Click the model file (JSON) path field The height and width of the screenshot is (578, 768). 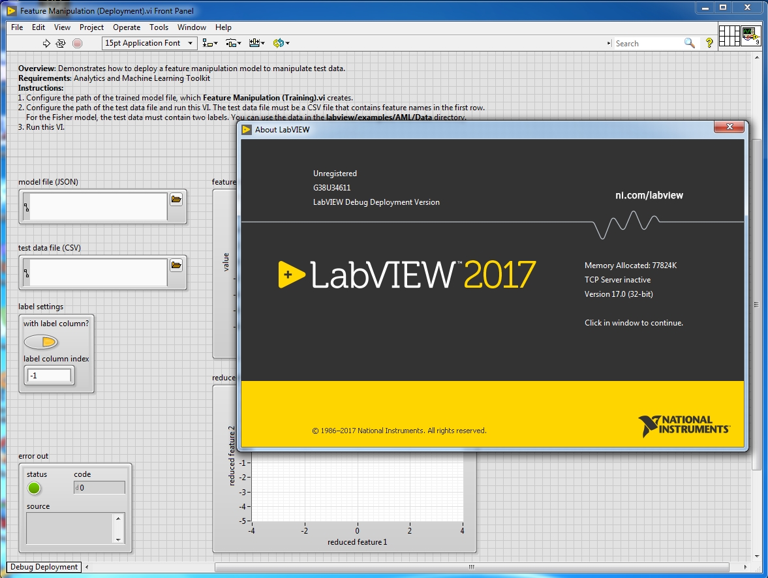click(x=99, y=207)
